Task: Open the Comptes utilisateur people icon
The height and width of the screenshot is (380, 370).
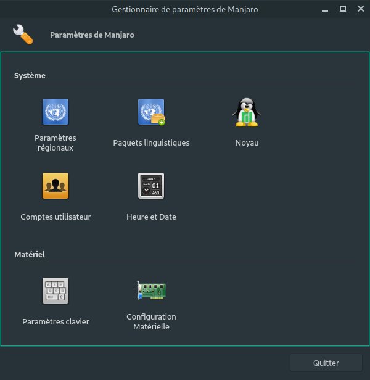Action: coord(55,186)
